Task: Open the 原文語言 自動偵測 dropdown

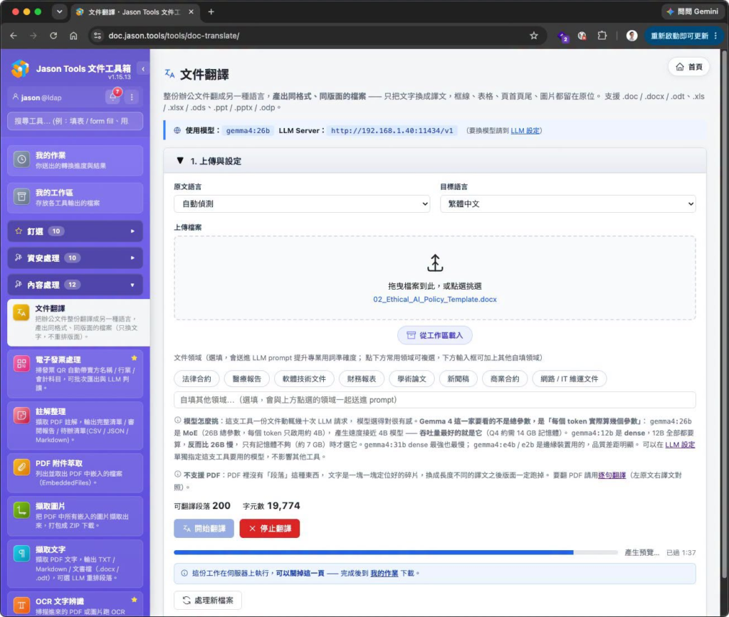Action: pyautogui.click(x=302, y=204)
